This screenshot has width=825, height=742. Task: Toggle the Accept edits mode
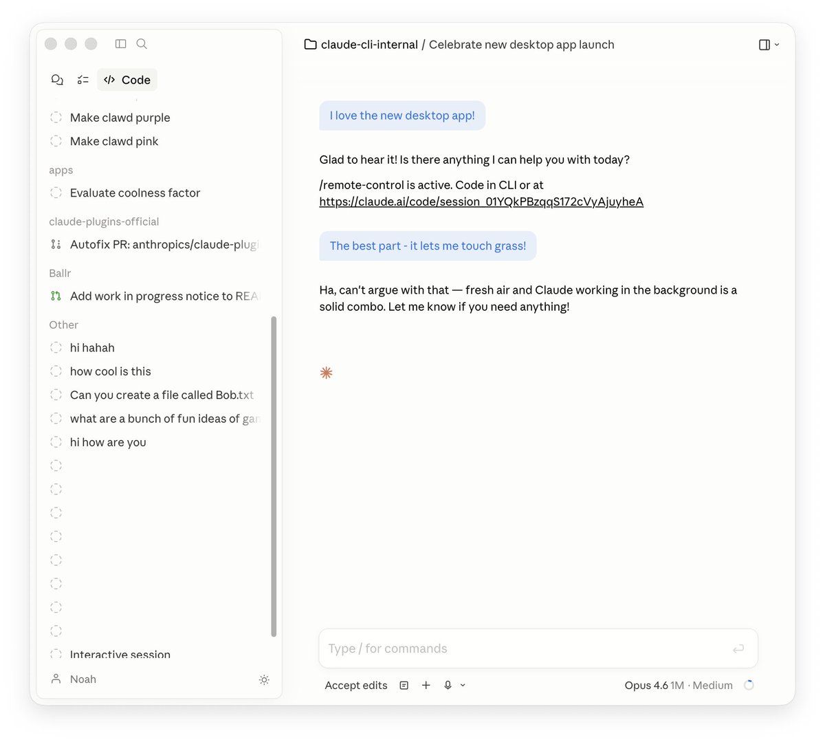click(x=356, y=686)
